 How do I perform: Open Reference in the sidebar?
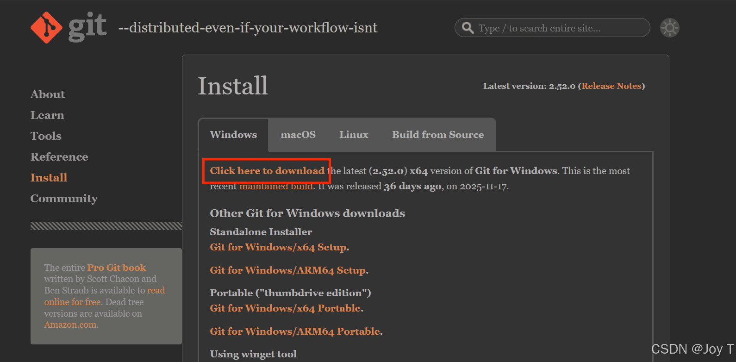(x=59, y=157)
